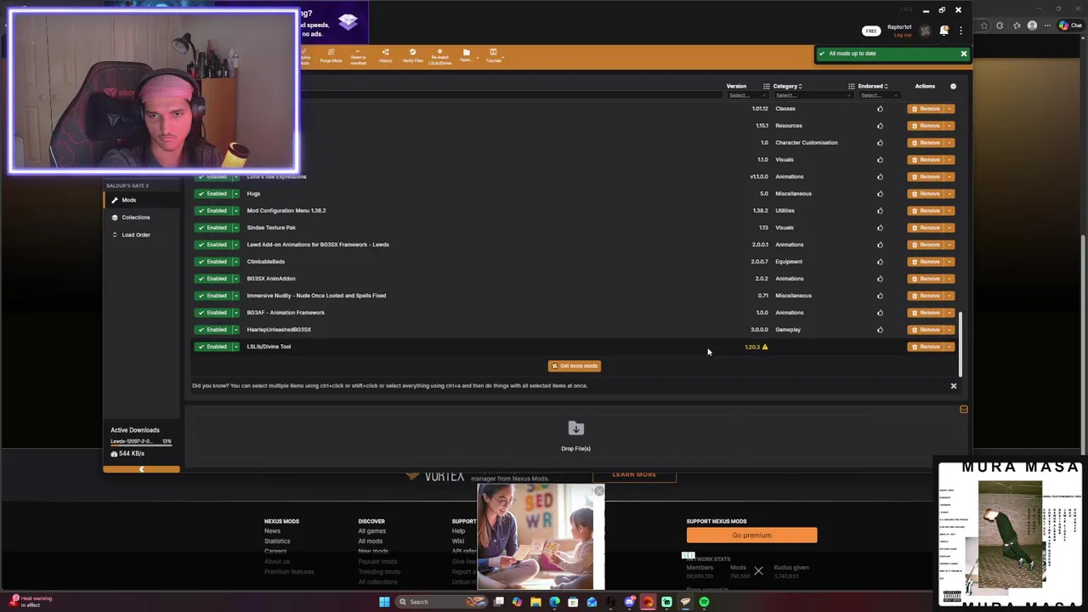Click the Windows Start button
Image resolution: width=1088 pixels, height=612 pixels.
(384, 603)
